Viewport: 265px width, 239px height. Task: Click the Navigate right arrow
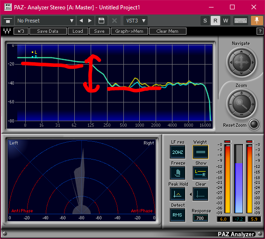[253, 62]
